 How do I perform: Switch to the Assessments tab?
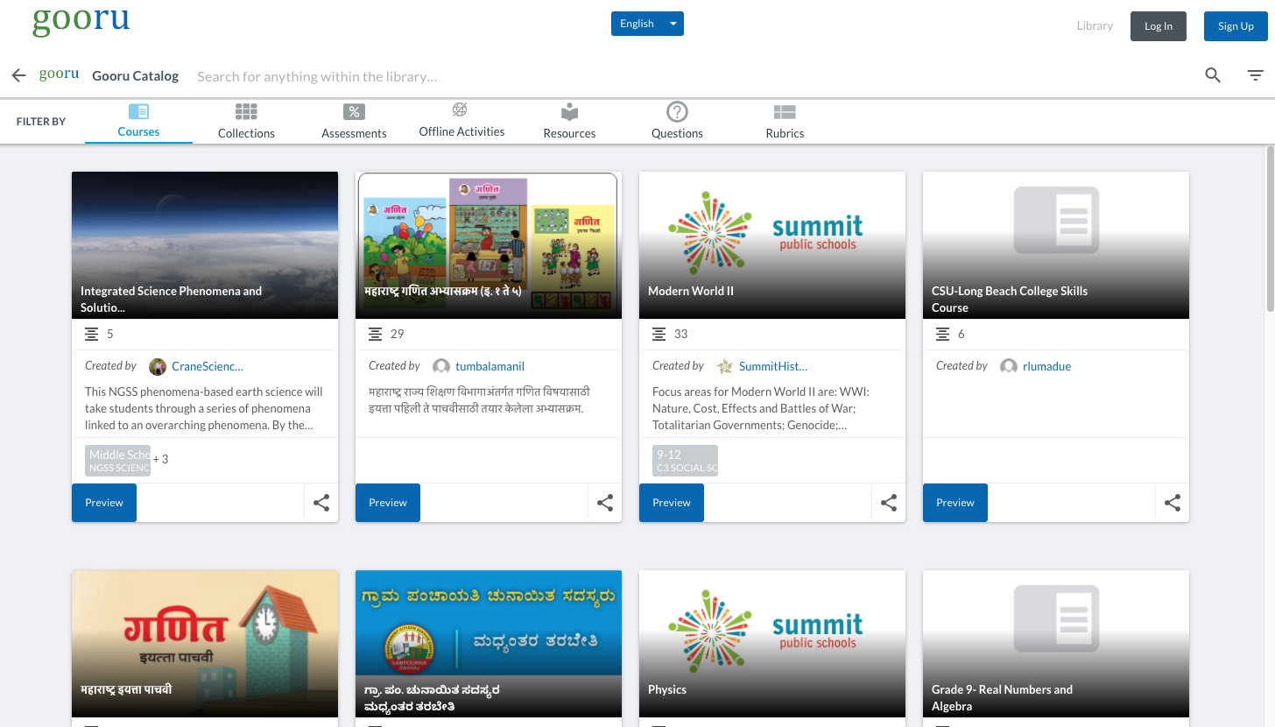click(x=354, y=122)
